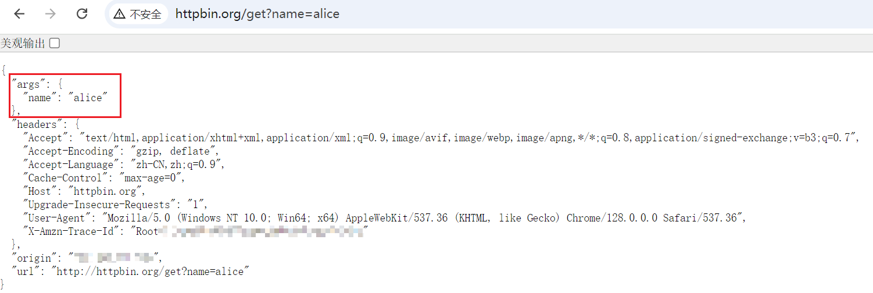Click the "Accept-Encoding" header key
The image size is (873, 293).
(67, 151)
